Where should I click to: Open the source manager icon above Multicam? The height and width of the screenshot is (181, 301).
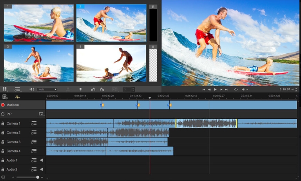tap(5, 97)
